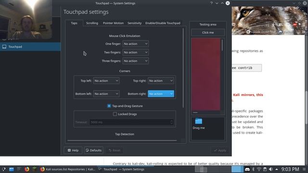Open the panel hamburger menu right of the clock
Viewport: 308px width, 173px height.
pyautogui.click(x=304, y=169)
